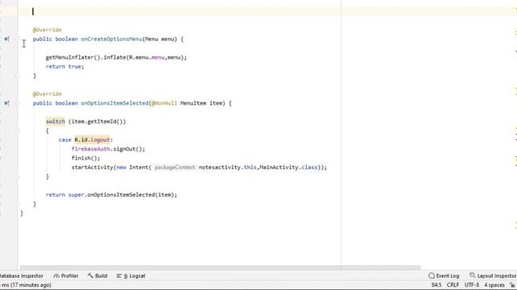Click super in the return statement
The height and width of the screenshot is (290, 517).
coord(76,195)
